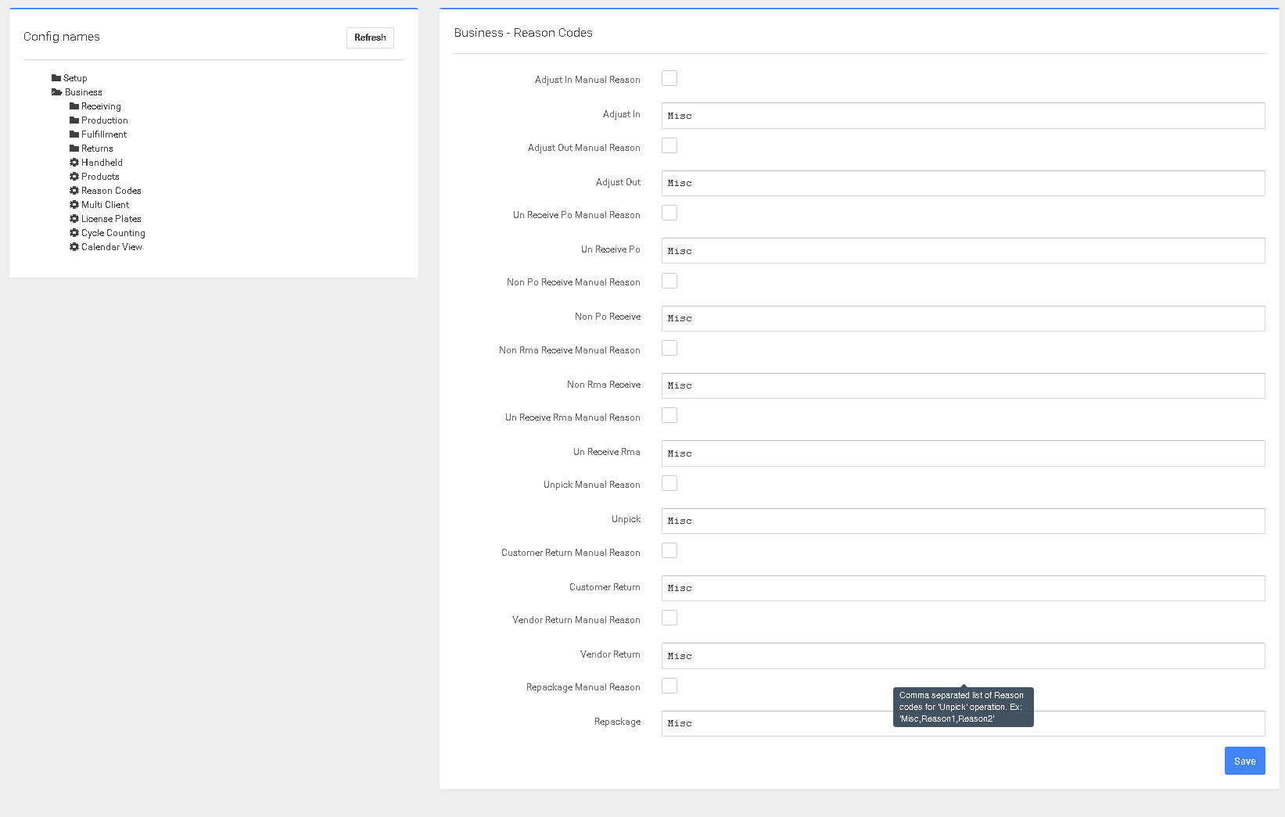Focus the Customer Return input field
This screenshot has width=1285, height=817.
[963, 588]
